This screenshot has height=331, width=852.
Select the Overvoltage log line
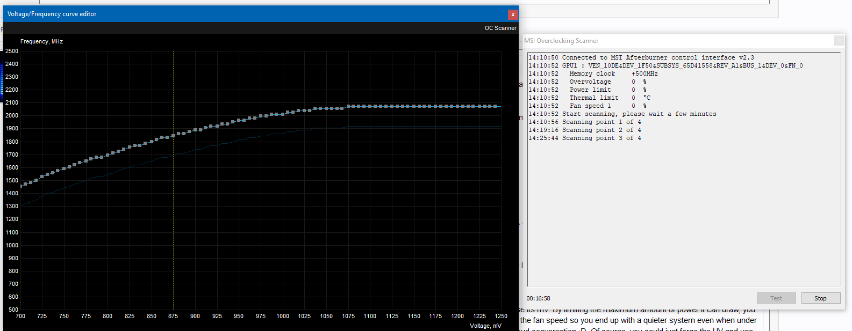tap(588, 82)
